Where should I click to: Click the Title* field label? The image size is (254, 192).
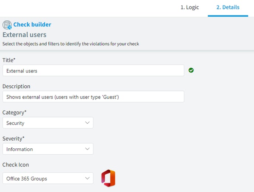[x=9, y=60]
